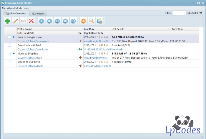Image resolution: width=206 pixels, height=139 pixels.
Task: Click the Rename Profile toolbar icon
Action: (23, 21)
